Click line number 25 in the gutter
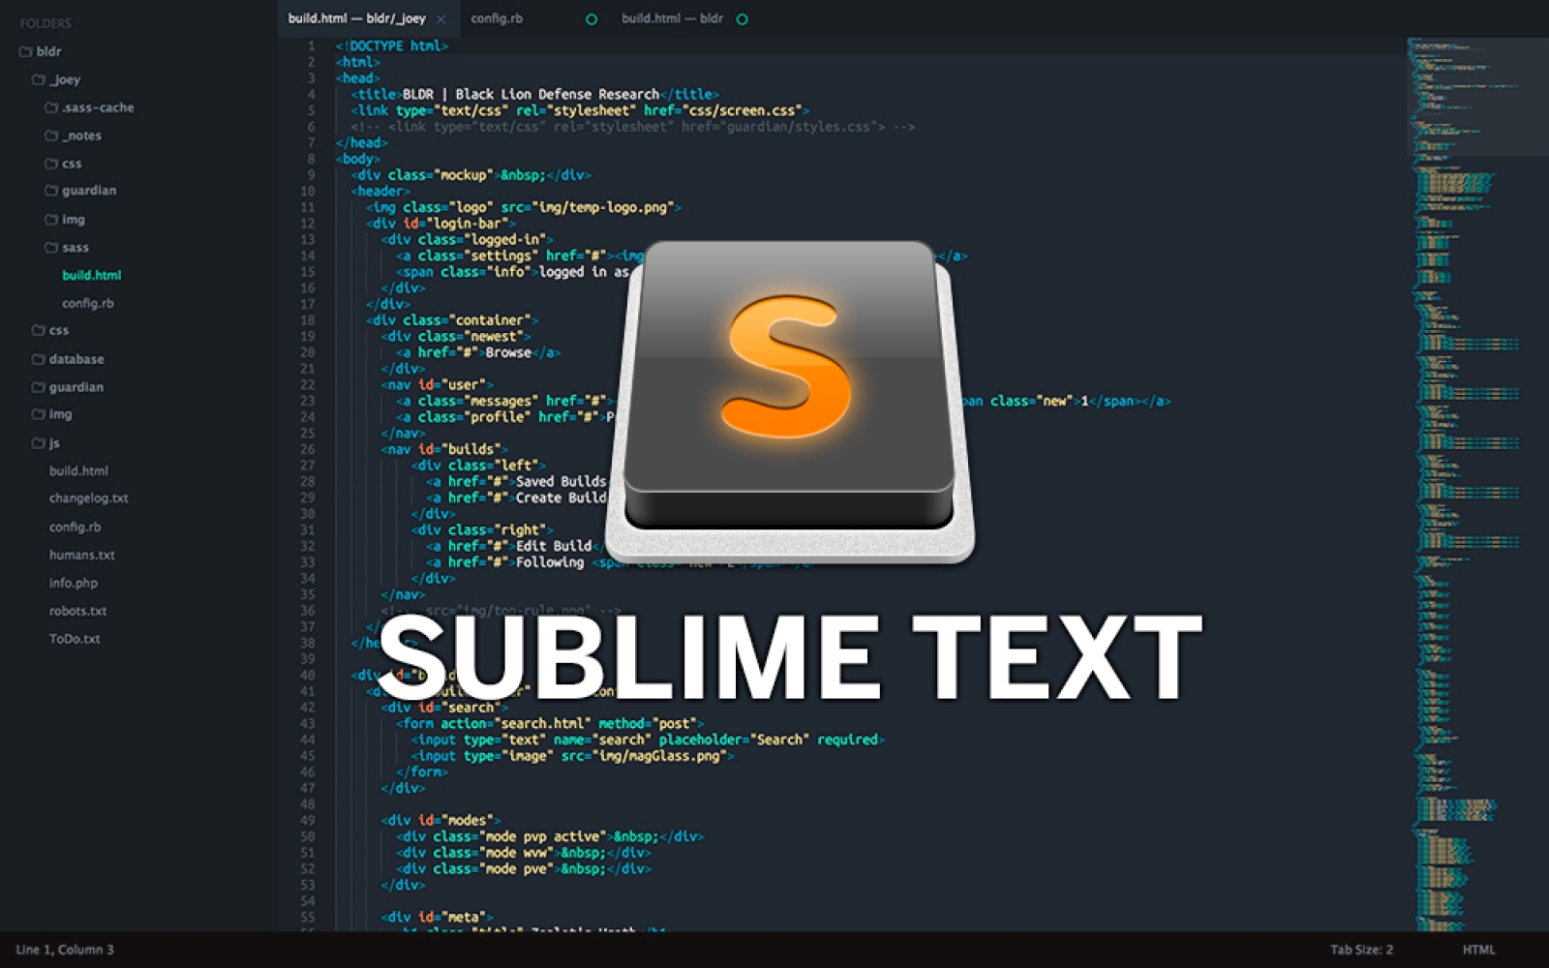 pos(307,433)
